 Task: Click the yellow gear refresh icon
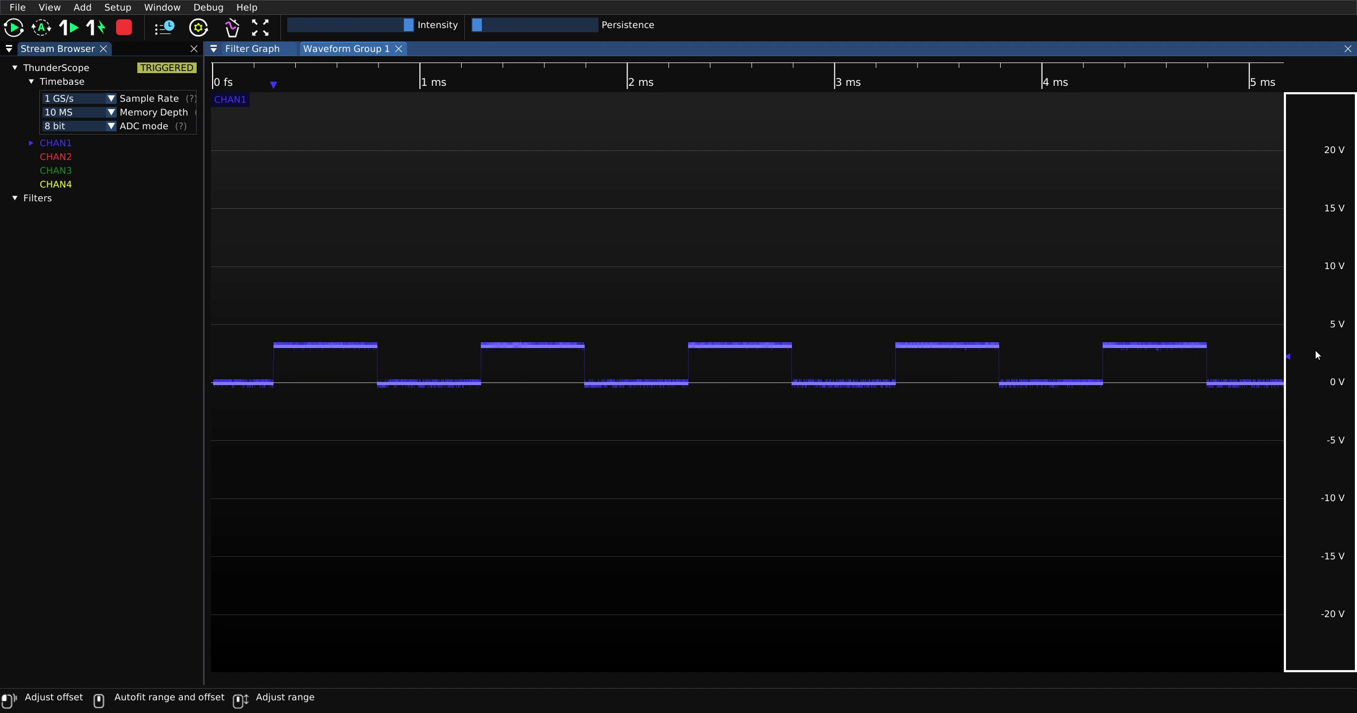(x=199, y=28)
